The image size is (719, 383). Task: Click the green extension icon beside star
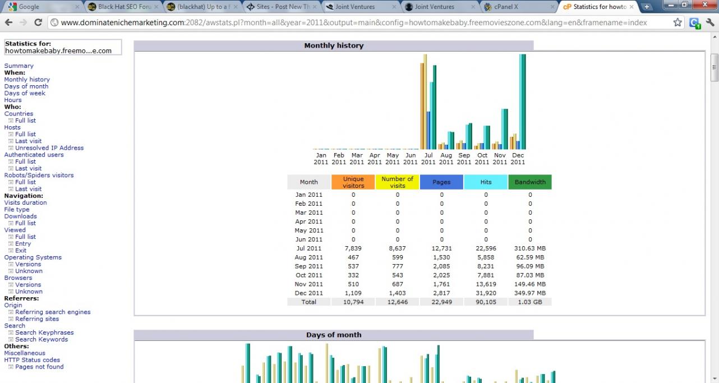[694, 23]
